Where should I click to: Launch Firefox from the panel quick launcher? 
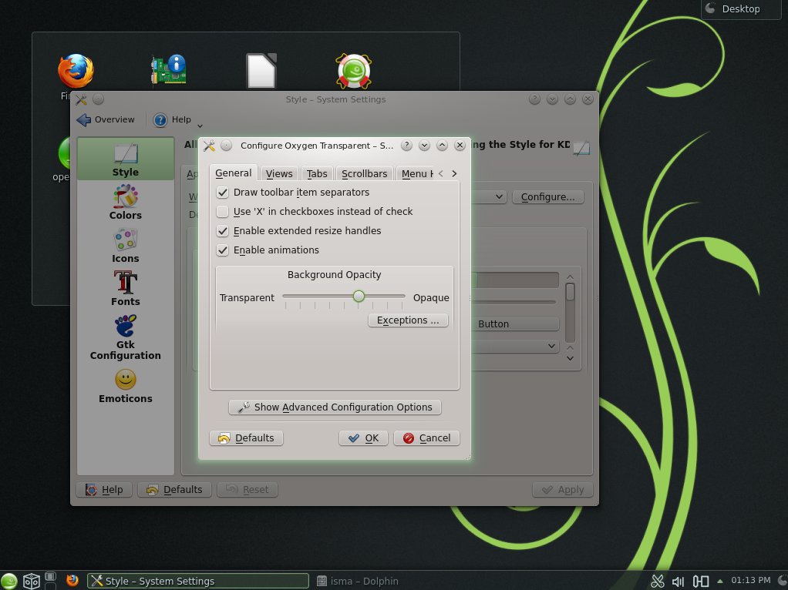72,581
